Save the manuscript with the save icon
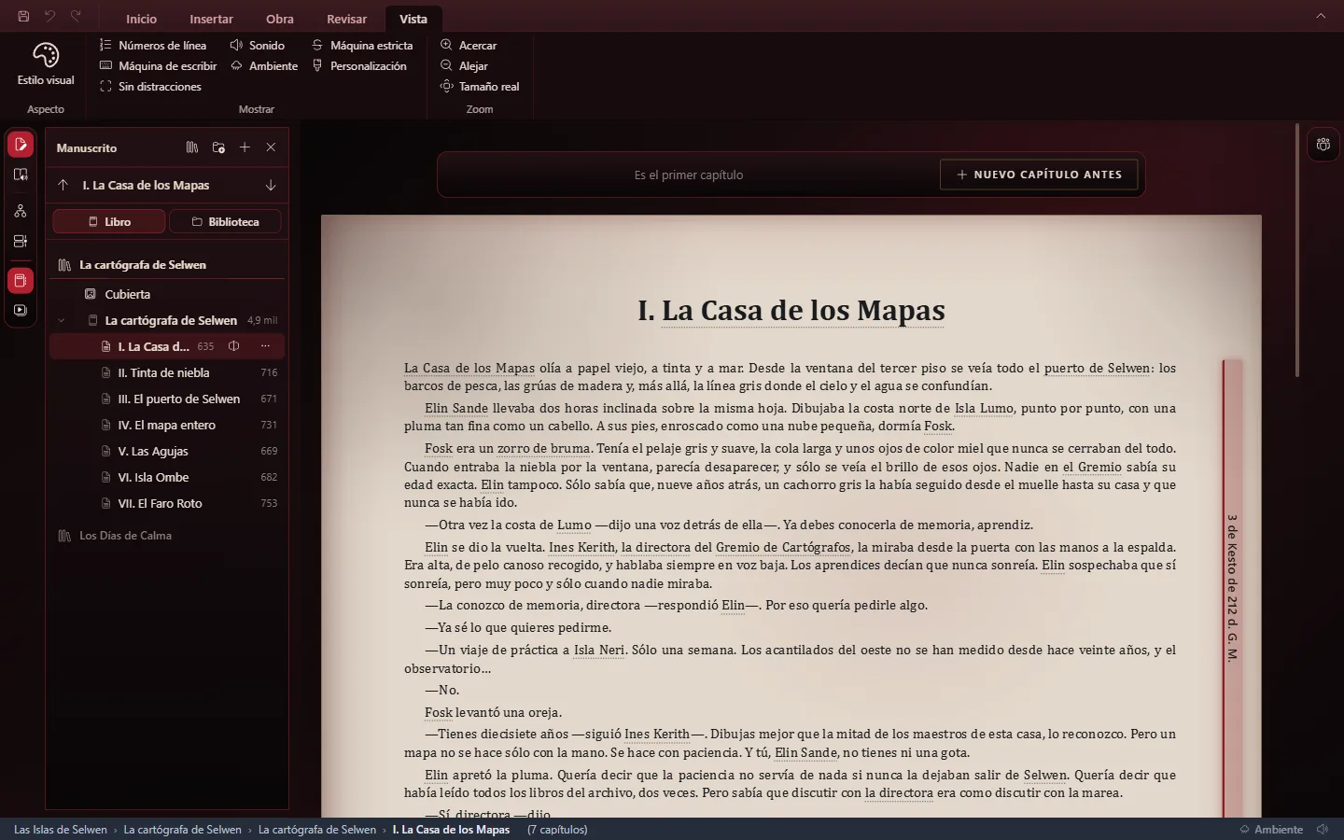 pyautogui.click(x=23, y=16)
